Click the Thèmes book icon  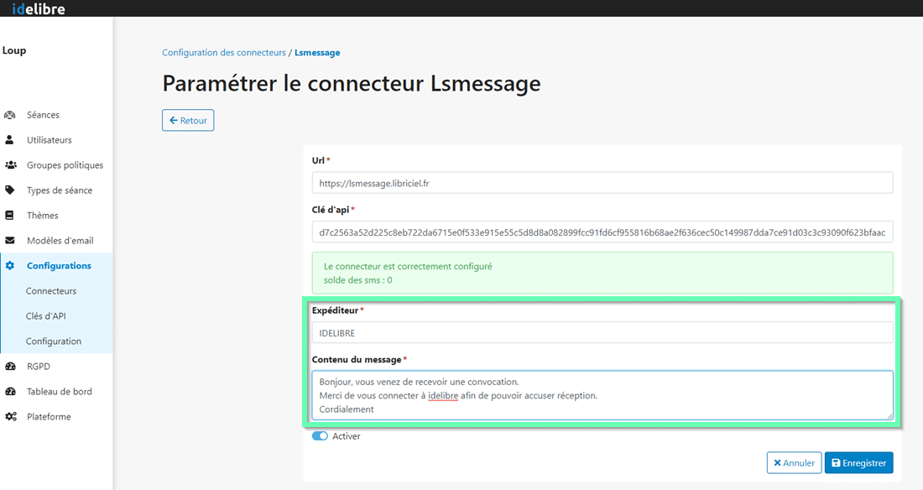coord(10,216)
